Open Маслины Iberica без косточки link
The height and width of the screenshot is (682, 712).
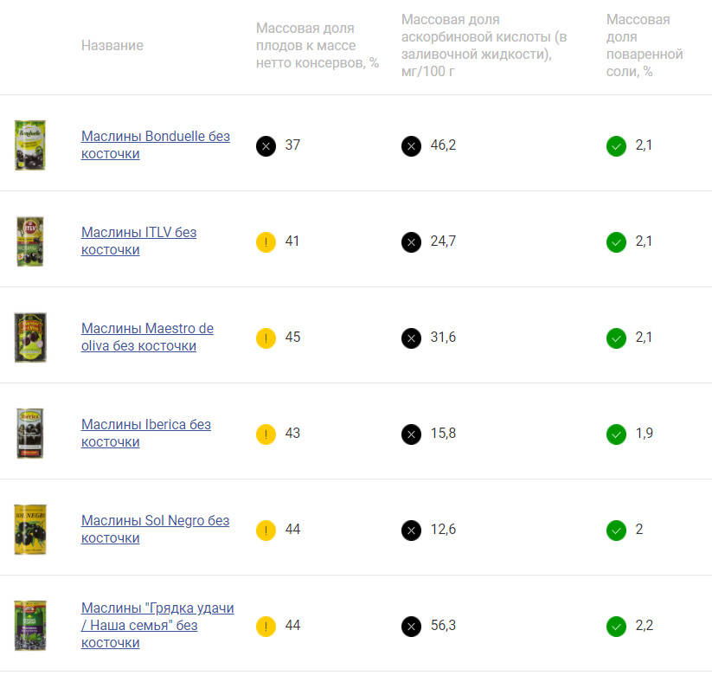point(146,433)
